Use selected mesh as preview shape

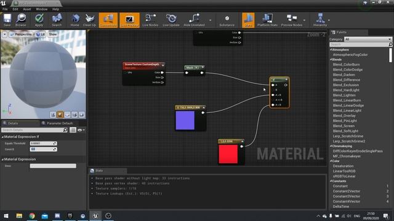coord(82,115)
